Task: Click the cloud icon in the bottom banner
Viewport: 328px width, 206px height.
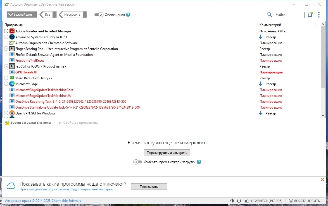Action: pyautogui.click(x=11, y=186)
